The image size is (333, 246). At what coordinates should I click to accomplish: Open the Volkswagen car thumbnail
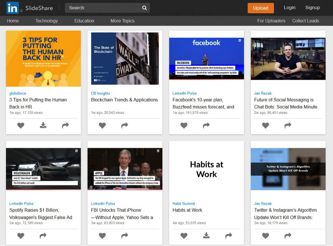coord(43,169)
